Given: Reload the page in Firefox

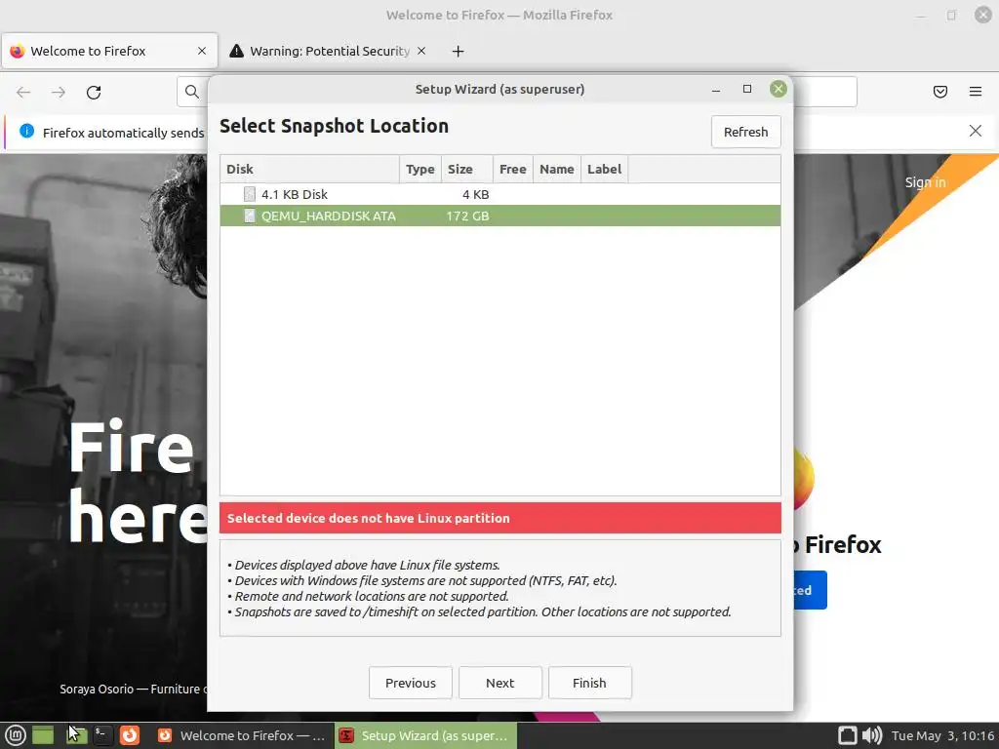Looking at the screenshot, I should click(x=94, y=93).
